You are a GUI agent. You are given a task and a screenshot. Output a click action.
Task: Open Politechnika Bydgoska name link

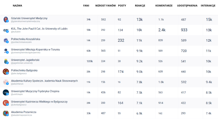(24, 70)
